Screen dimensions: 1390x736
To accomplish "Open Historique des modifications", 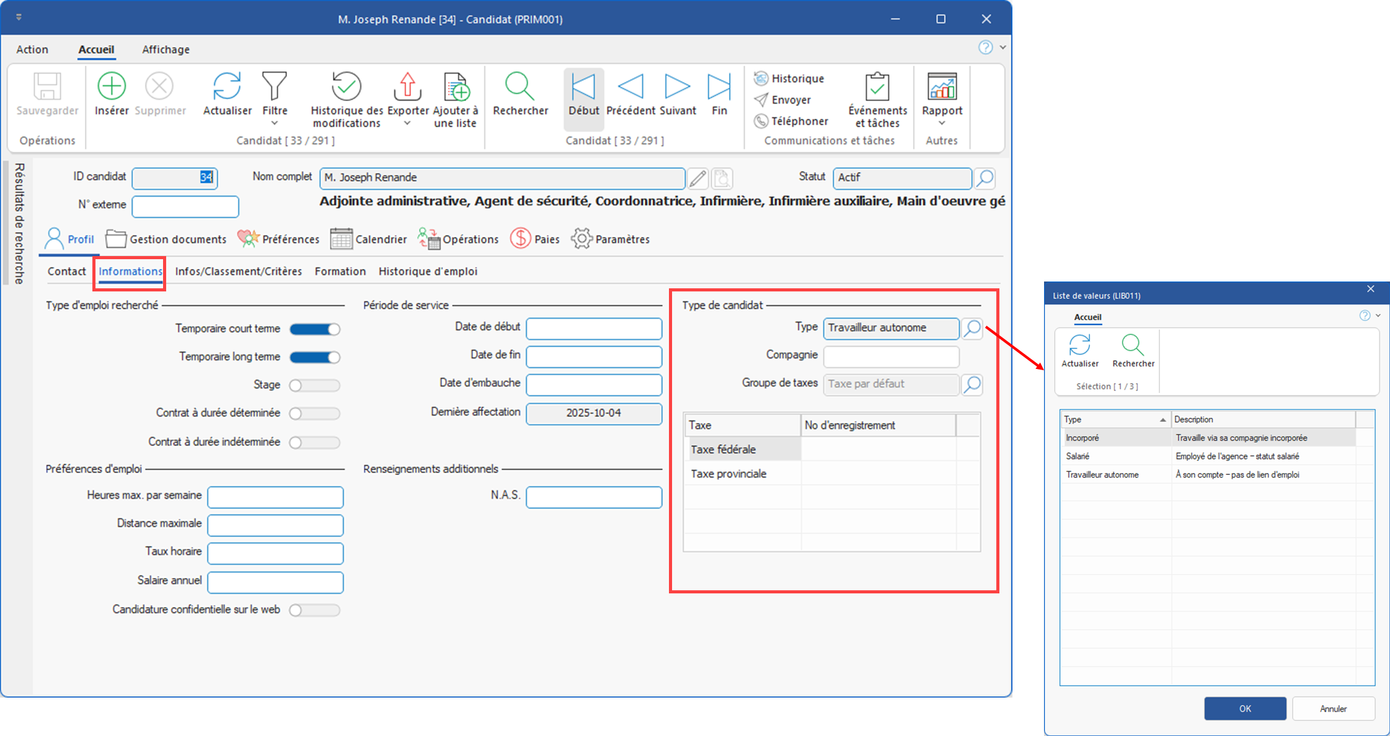I will (x=346, y=86).
